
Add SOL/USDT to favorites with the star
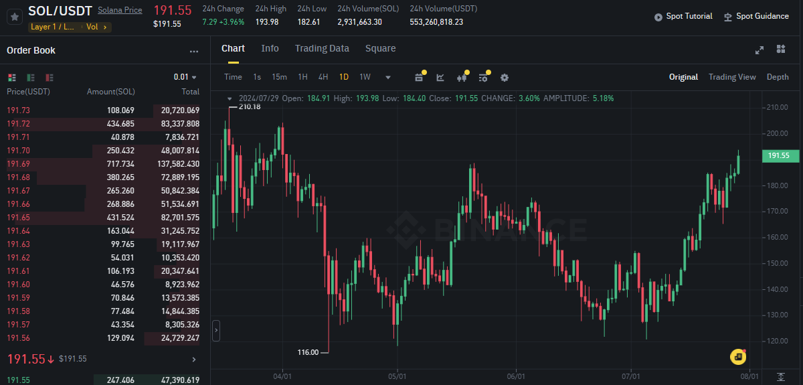(14, 17)
